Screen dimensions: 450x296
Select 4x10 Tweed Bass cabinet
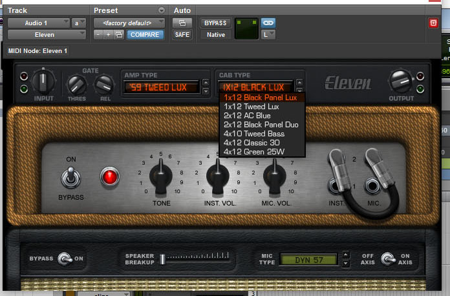click(262, 134)
